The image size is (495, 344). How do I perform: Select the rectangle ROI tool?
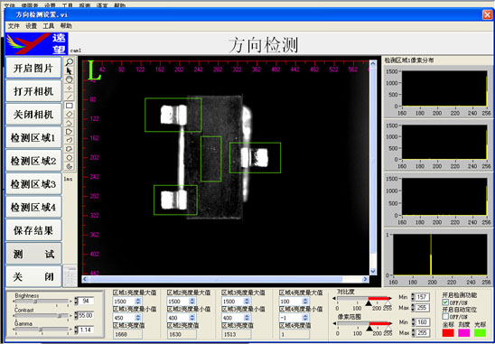(x=70, y=106)
